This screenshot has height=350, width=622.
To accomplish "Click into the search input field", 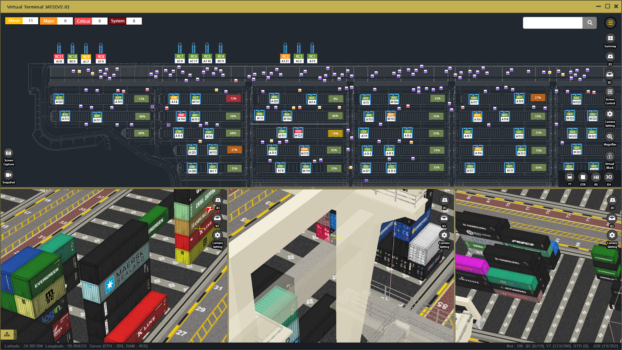I will tap(552, 23).
